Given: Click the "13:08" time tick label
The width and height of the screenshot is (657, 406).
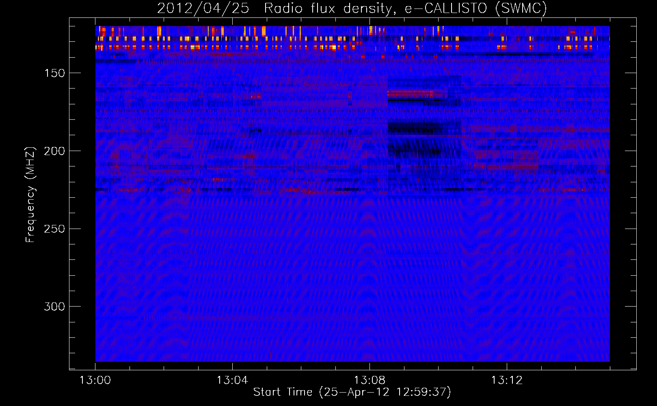Looking at the screenshot, I should pos(370,380).
